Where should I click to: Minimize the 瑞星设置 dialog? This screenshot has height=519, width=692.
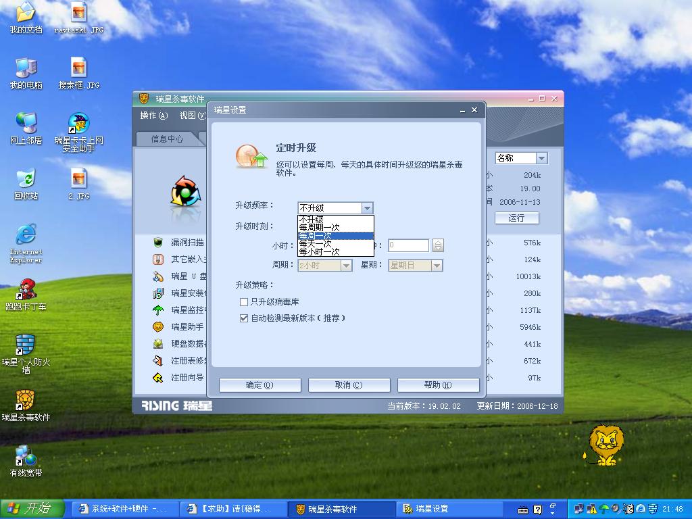[462, 110]
